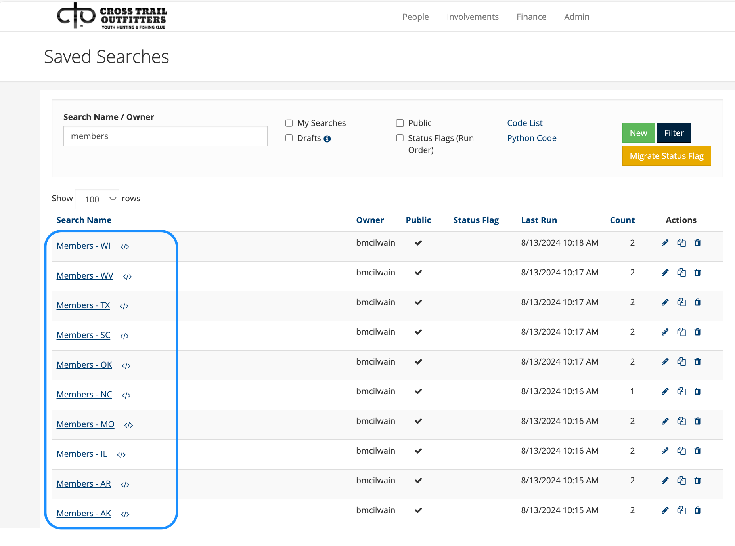Copy the Members - OK search
The width and height of the screenshot is (735, 546).
coord(681,362)
